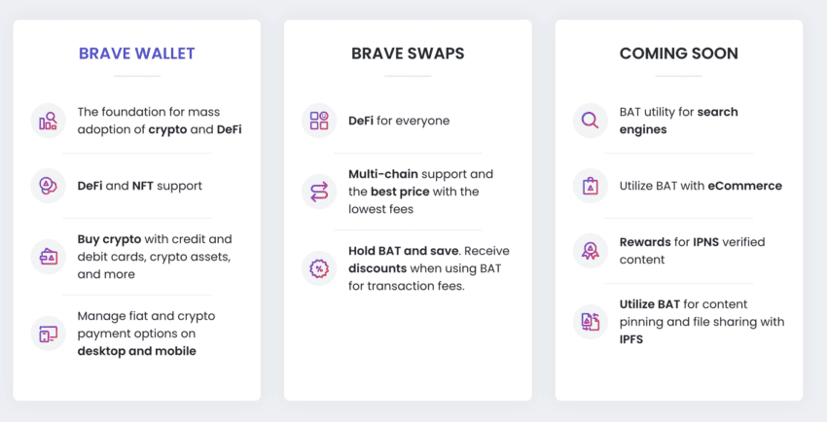Click the IPFS file sharing icon
Viewport: 827px width, 422px height.
click(x=590, y=321)
